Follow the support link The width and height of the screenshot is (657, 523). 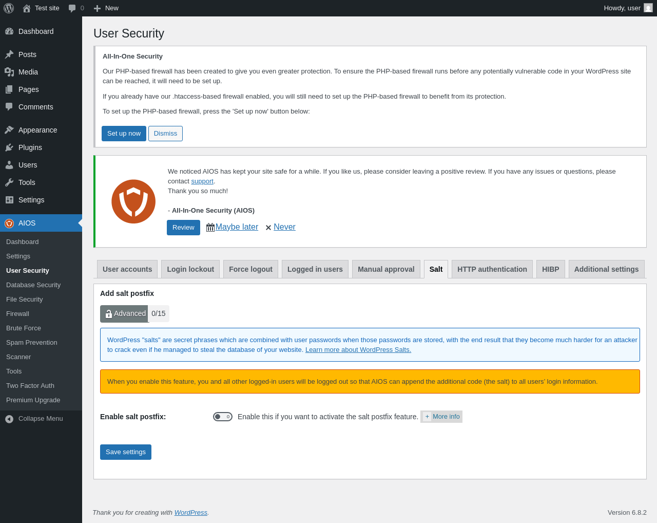(202, 181)
